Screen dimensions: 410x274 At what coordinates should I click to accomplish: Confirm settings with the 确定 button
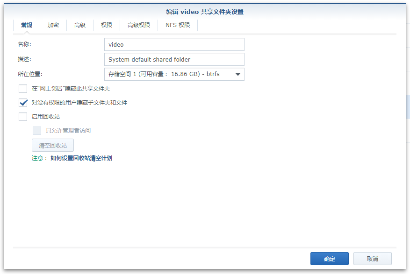(x=329, y=259)
